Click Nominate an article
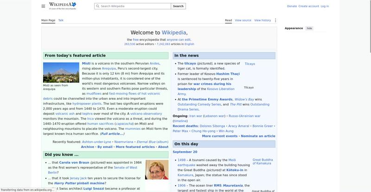The height and width of the screenshot is (192, 371). coord(258,136)
